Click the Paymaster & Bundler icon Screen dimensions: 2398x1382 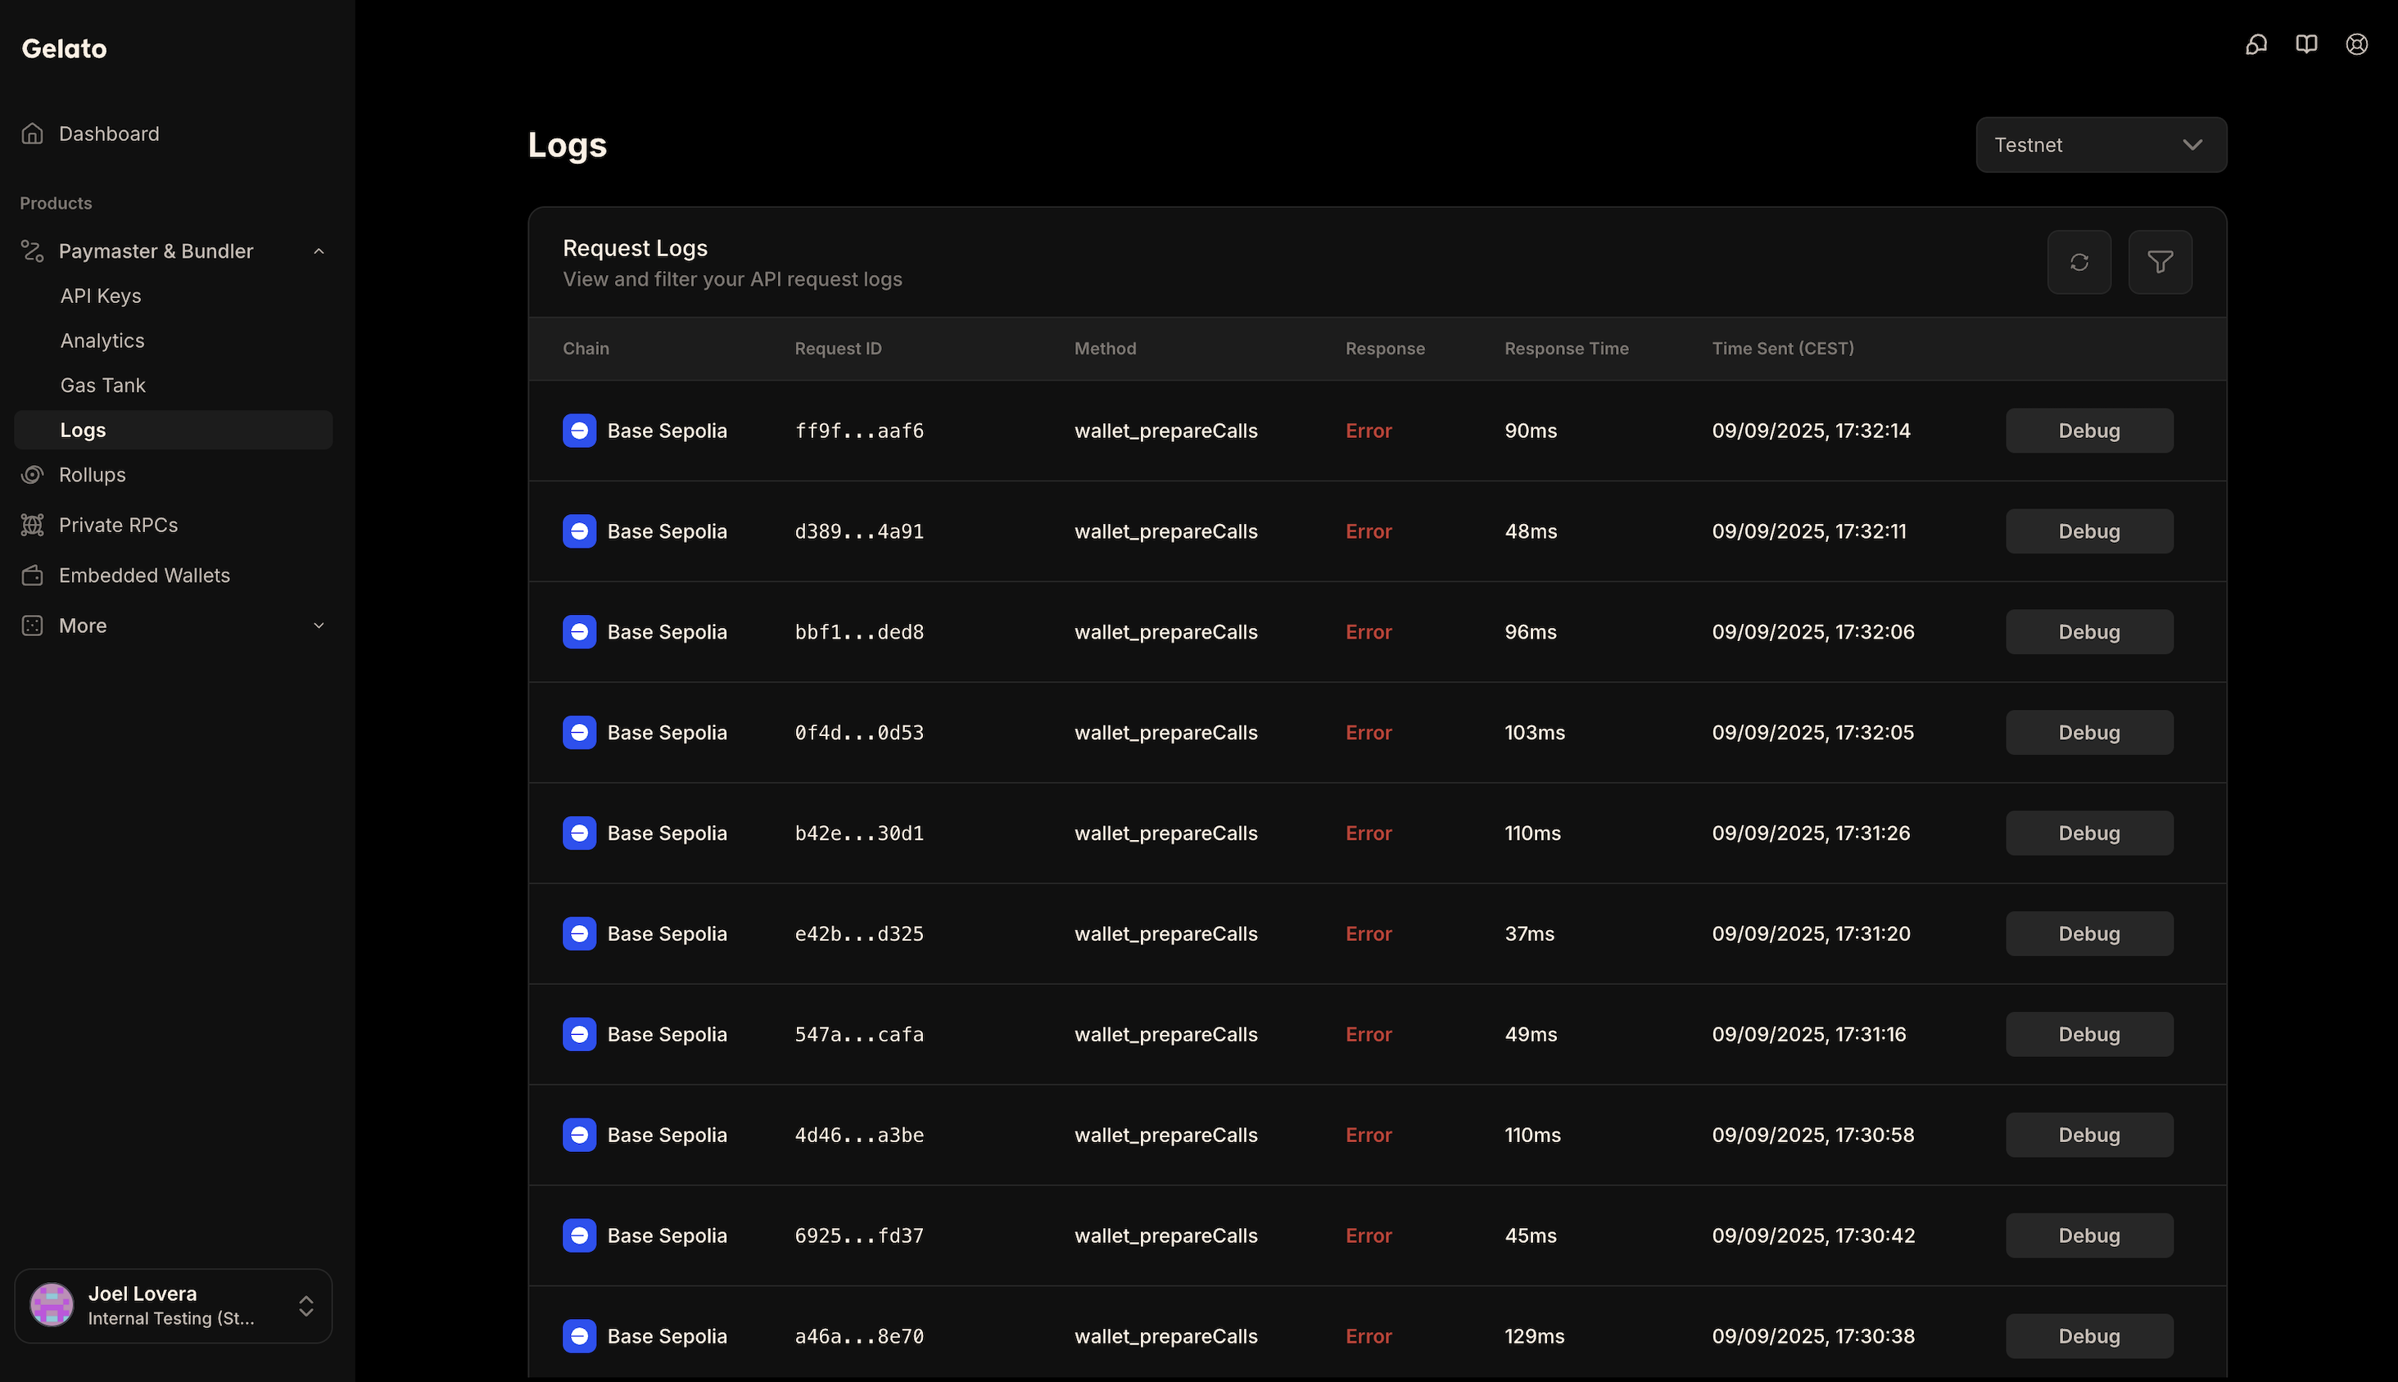tap(32, 251)
